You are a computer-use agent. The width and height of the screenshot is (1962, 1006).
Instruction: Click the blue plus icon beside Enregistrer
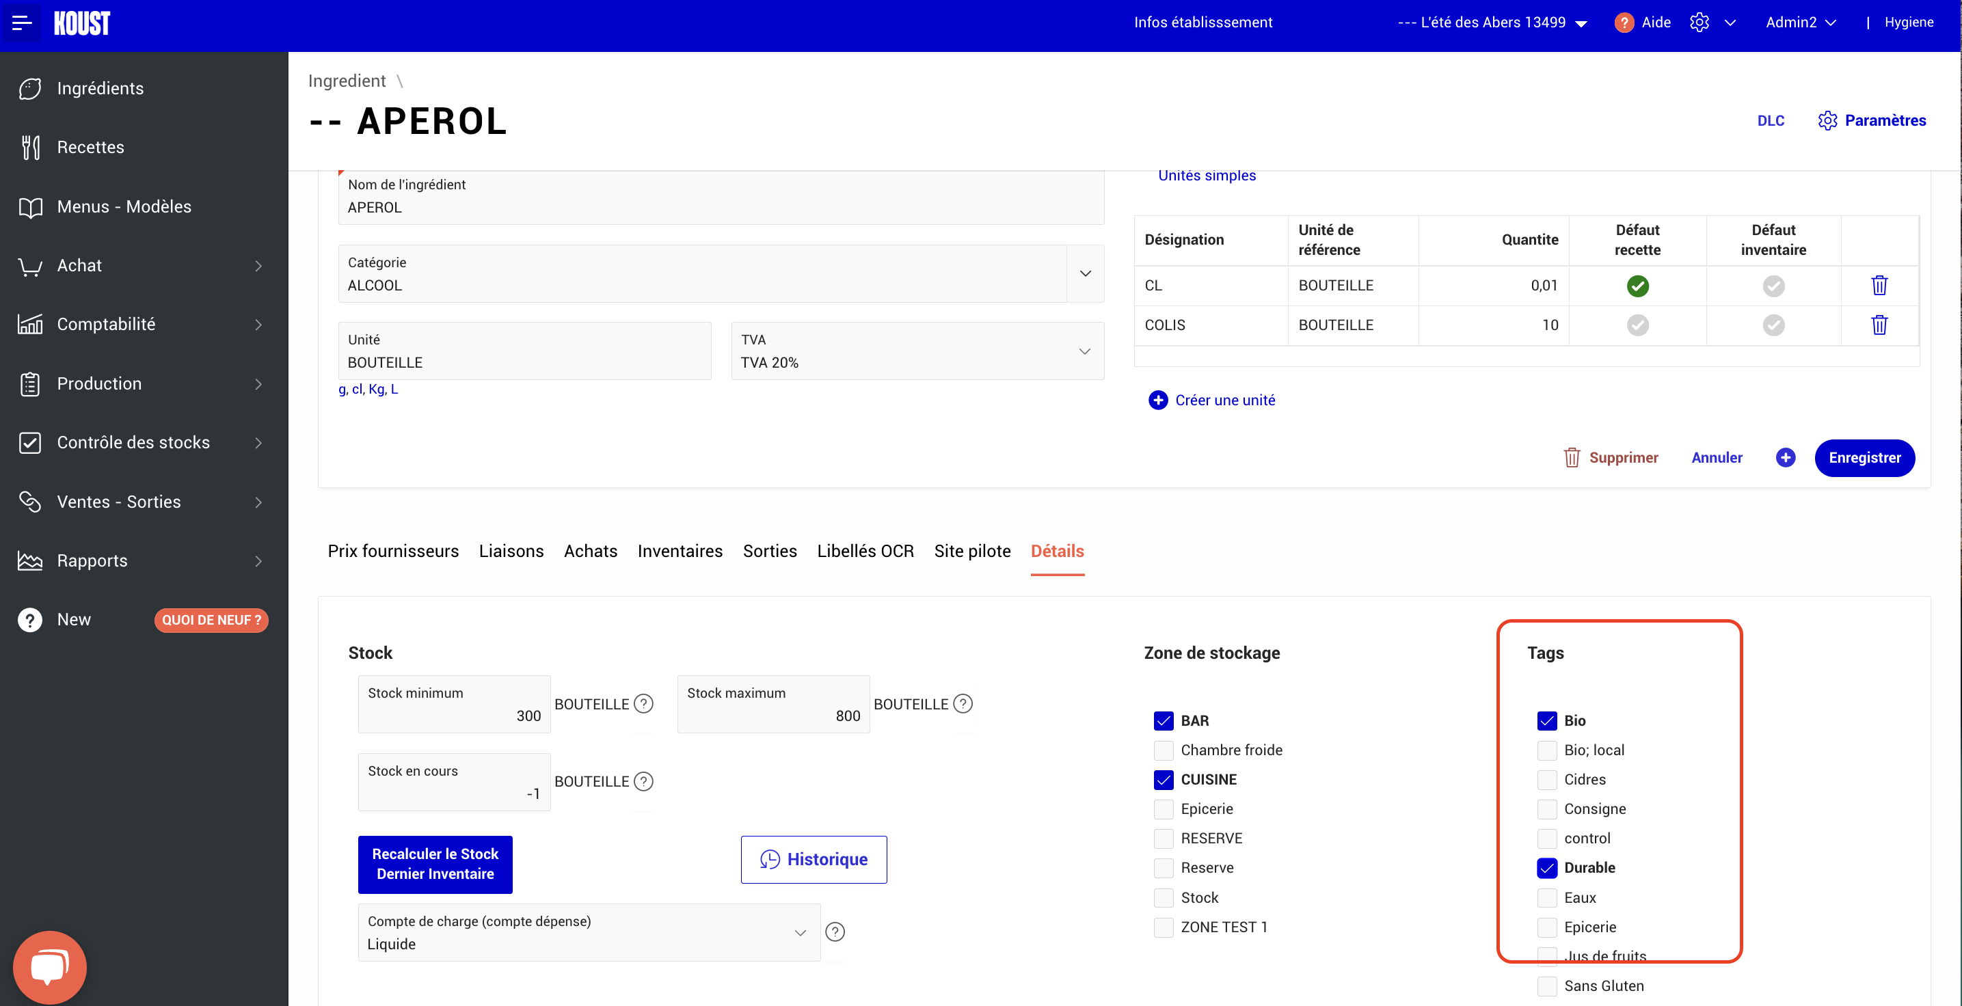1786,457
